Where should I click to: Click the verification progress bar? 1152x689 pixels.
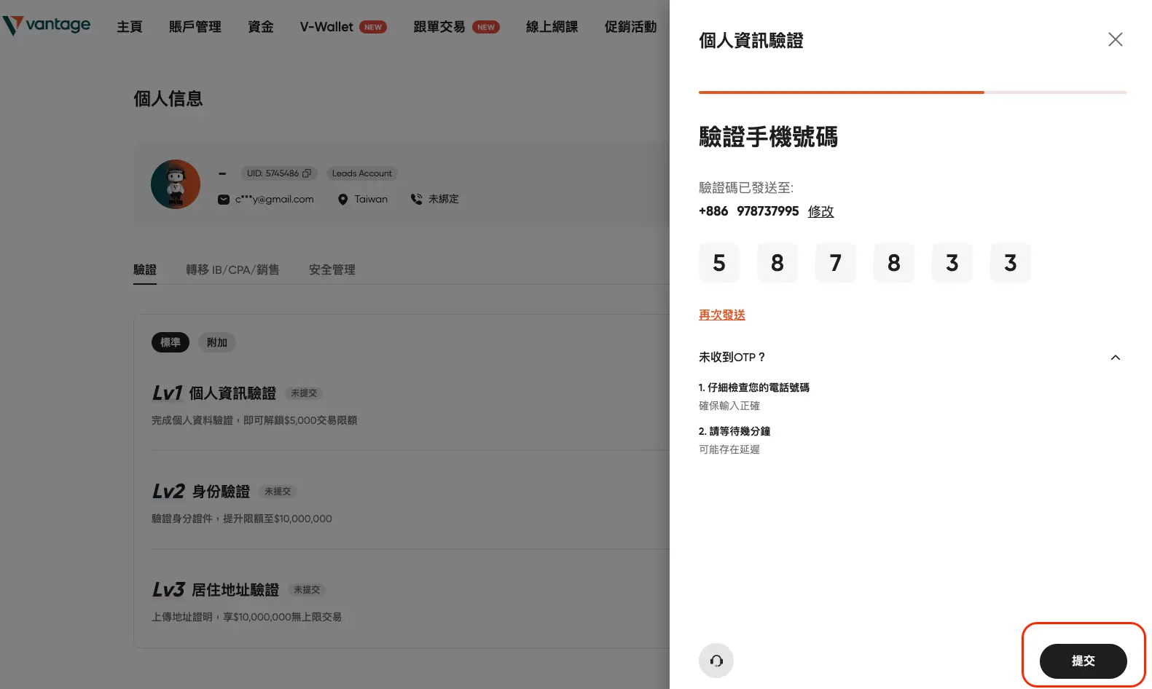(x=912, y=92)
